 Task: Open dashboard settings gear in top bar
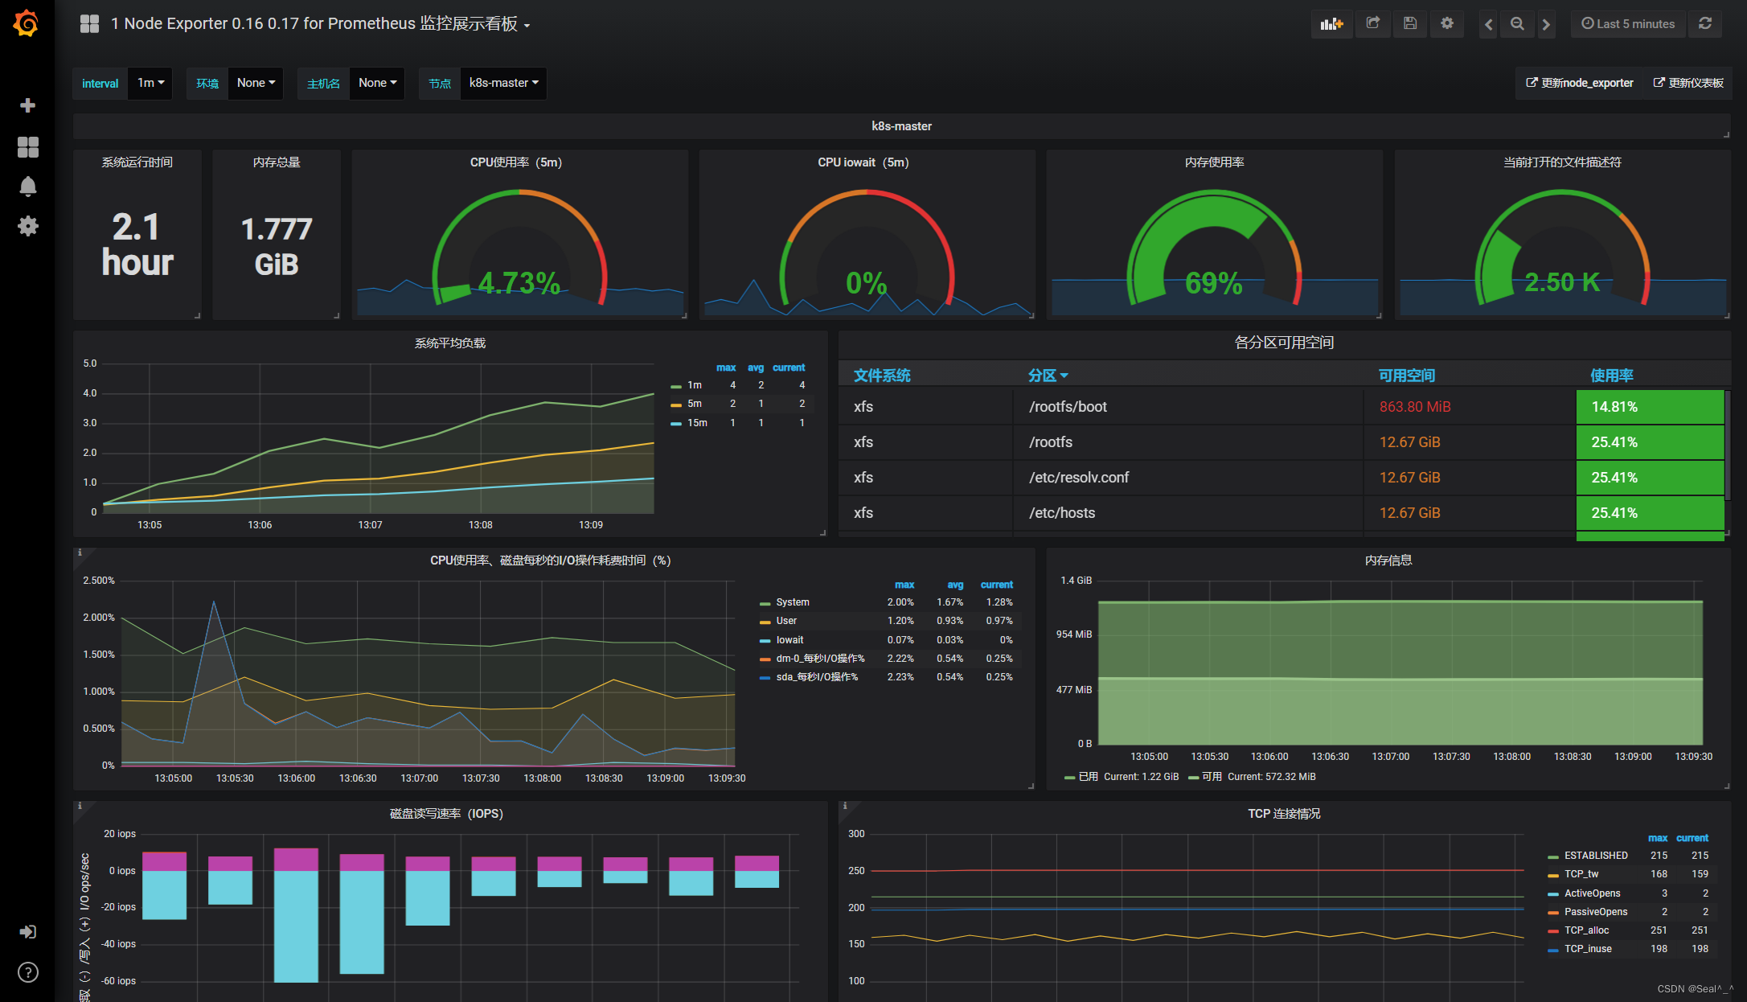coord(1447,24)
